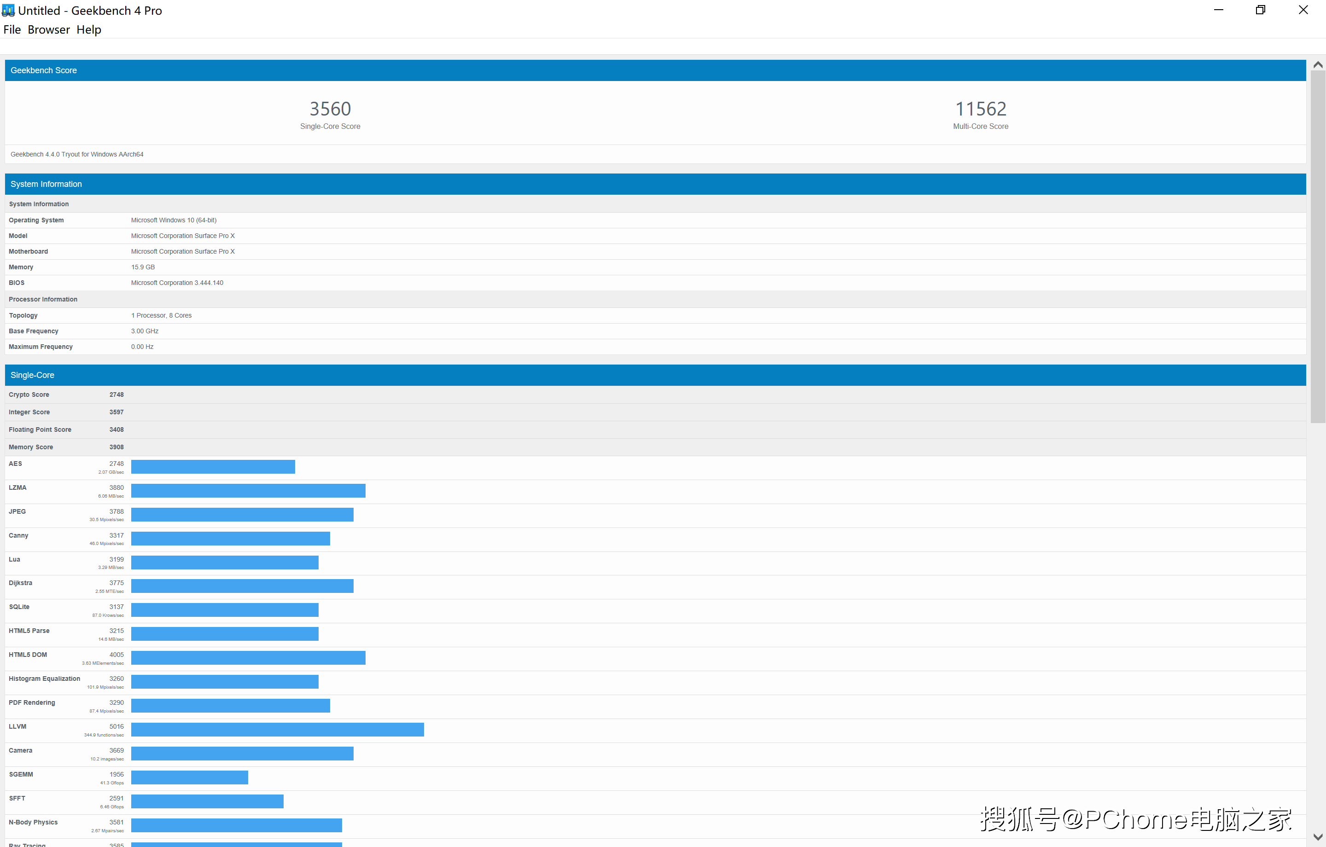Click the Model row label
1326x847 pixels.
18,236
